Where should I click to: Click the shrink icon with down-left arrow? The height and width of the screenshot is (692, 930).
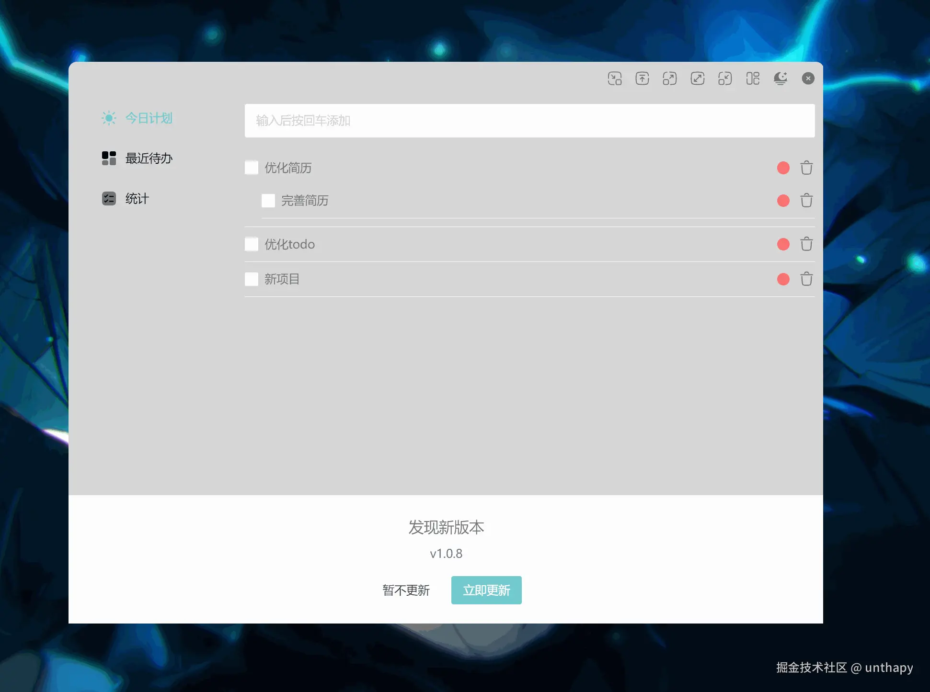[724, 78]
